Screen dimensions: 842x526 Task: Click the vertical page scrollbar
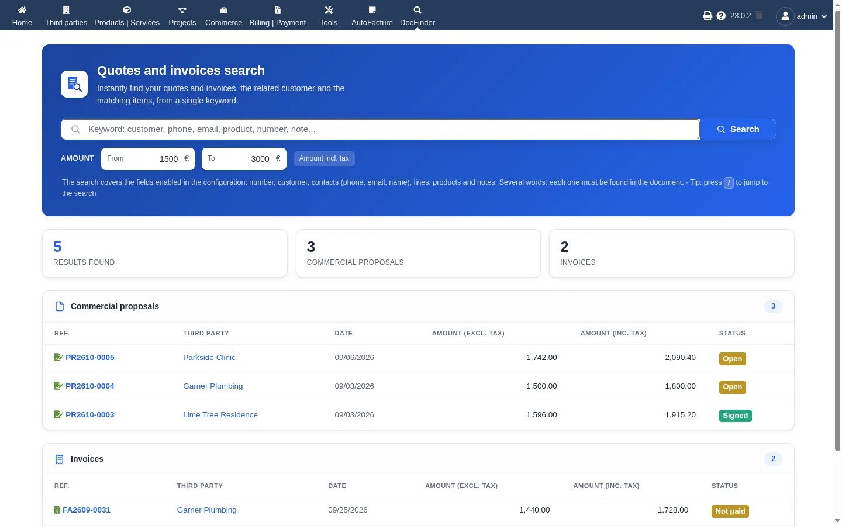837,231
